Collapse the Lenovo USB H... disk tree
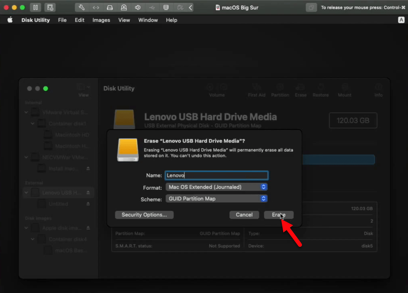Viewport: 408px width, 293px height. click(26, 193)
